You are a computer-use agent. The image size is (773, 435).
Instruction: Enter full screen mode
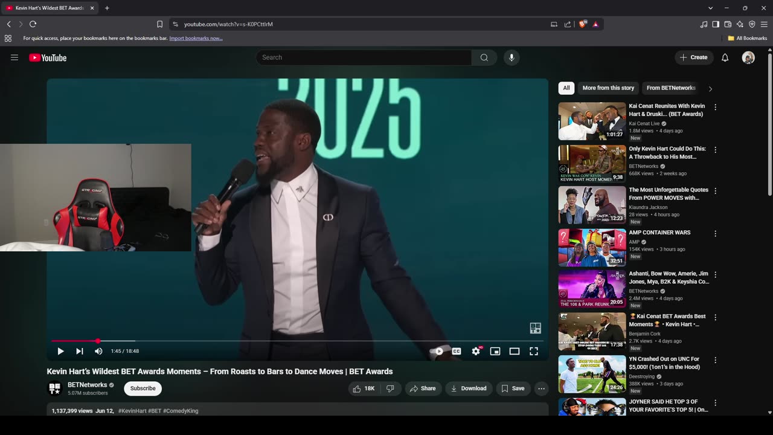[534, 351]
